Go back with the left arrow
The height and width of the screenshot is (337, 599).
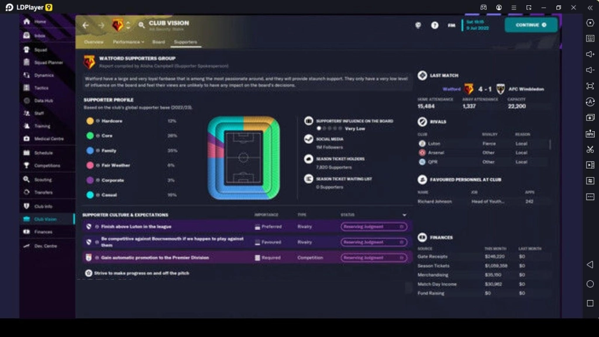click(x=85, y=25)
